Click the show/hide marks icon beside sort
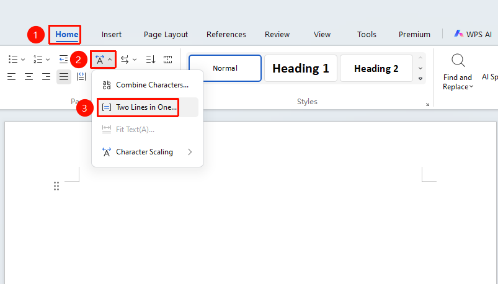This screenshot has height=284, width=498. click(167, 60)
